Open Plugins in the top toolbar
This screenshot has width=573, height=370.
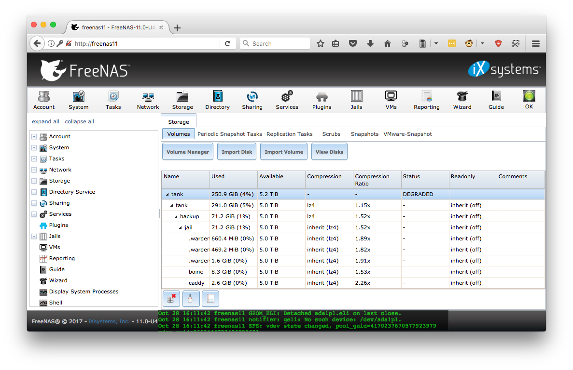point(321,100)
